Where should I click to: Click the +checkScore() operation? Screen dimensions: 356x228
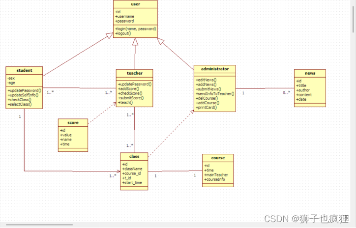click(130, 93)
